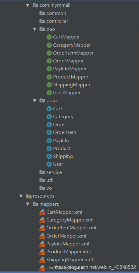
Task: Click the service package folder icon
Action: pos(42,172)
